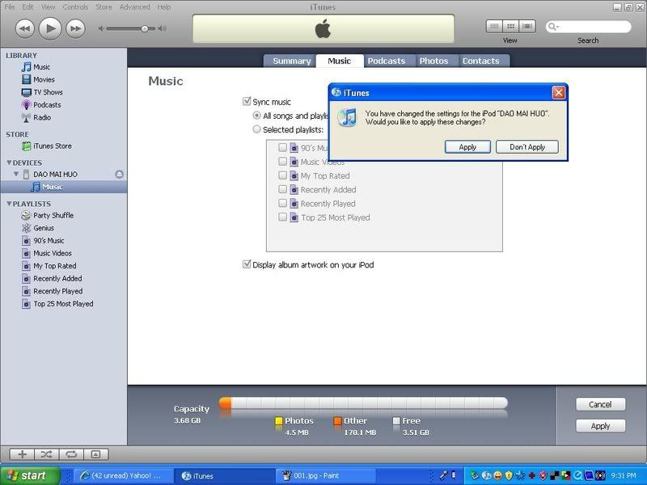This screenshot has height=485, width=647.
Task: Click the capacity usage bar
Action: pyautogui.click(x=363, y=403)
